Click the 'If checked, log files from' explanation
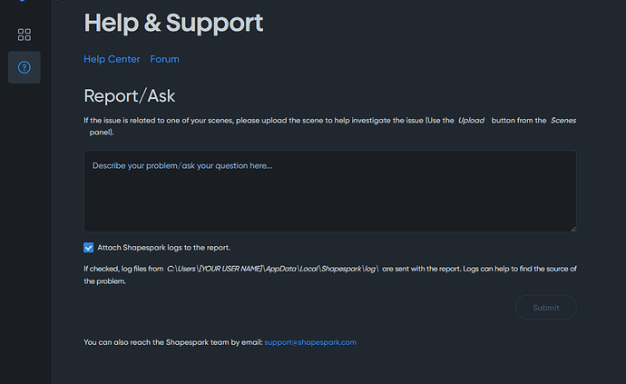This screenshot has height=384, width=626. 123,269
